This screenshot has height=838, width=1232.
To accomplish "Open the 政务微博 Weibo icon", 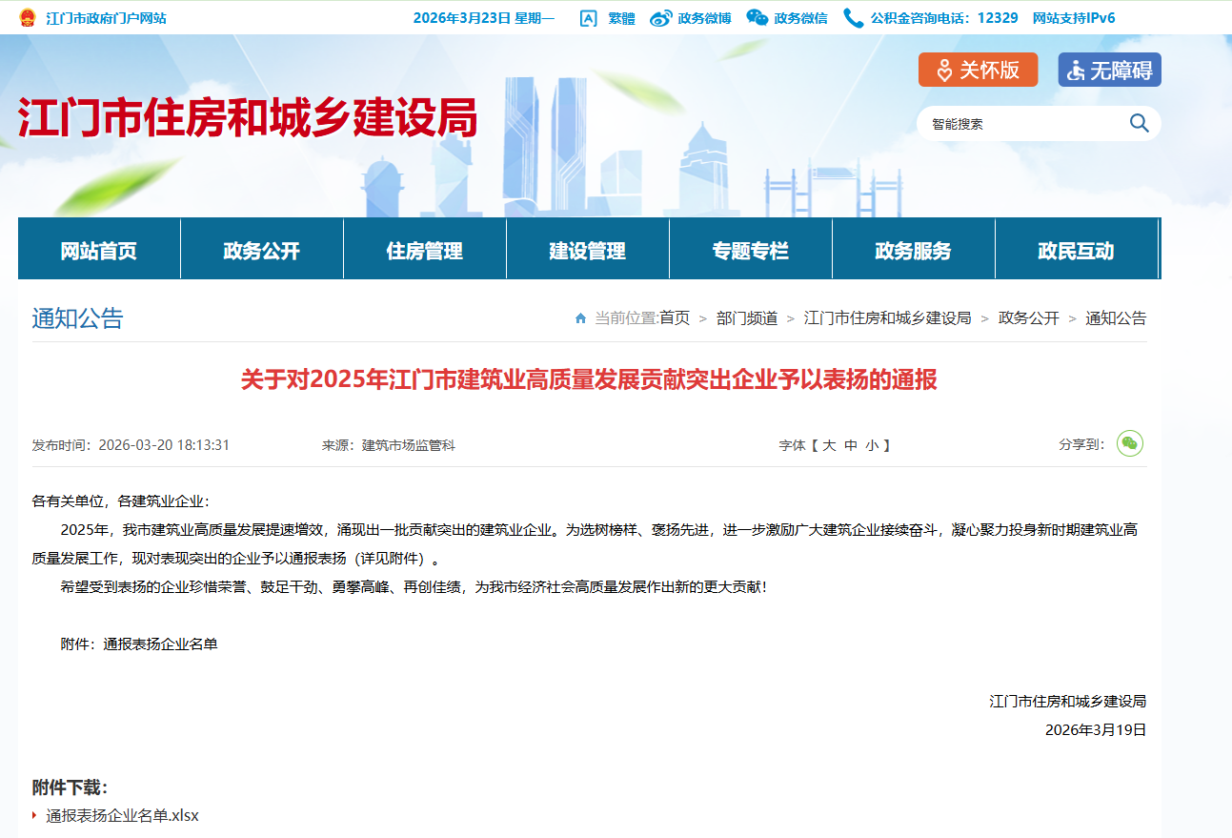I will [x=661, y=18].
